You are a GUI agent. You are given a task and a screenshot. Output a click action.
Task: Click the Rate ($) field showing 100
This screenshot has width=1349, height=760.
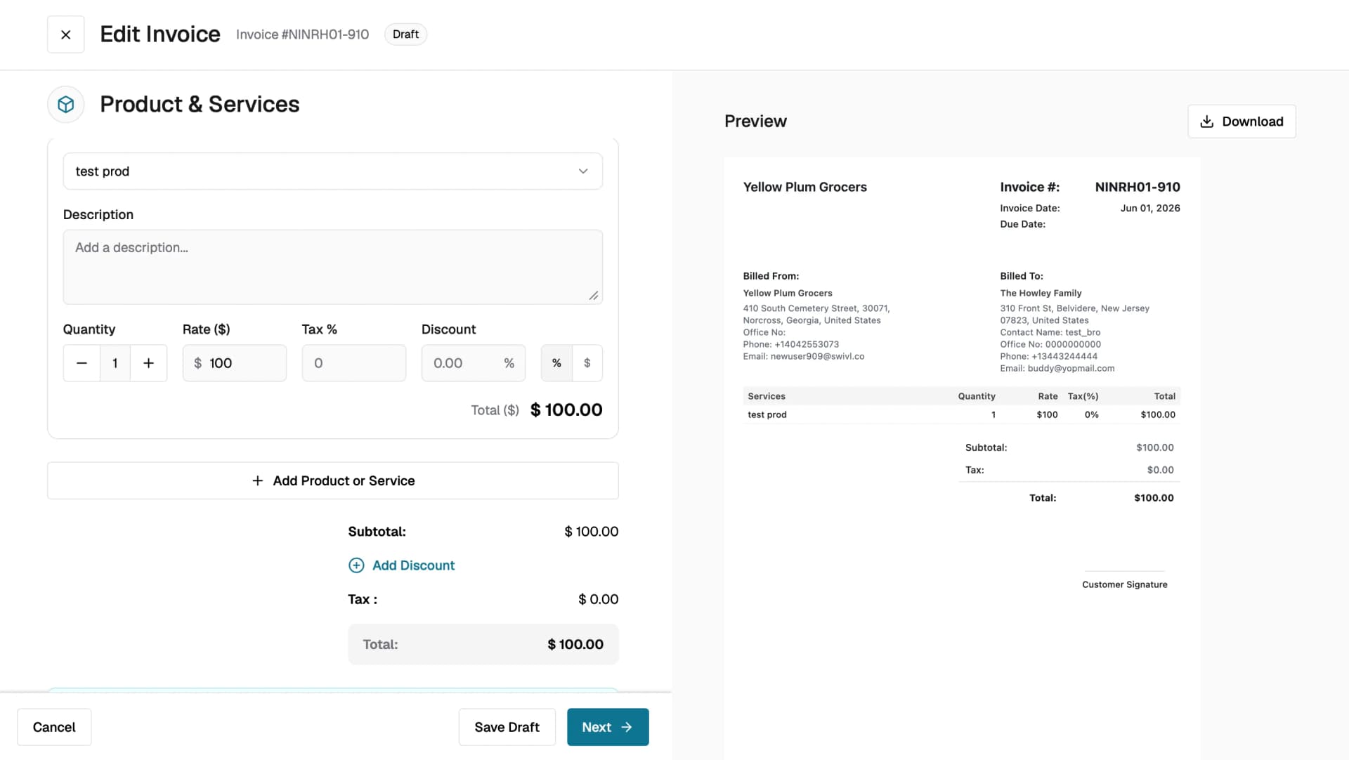[234, 363]
